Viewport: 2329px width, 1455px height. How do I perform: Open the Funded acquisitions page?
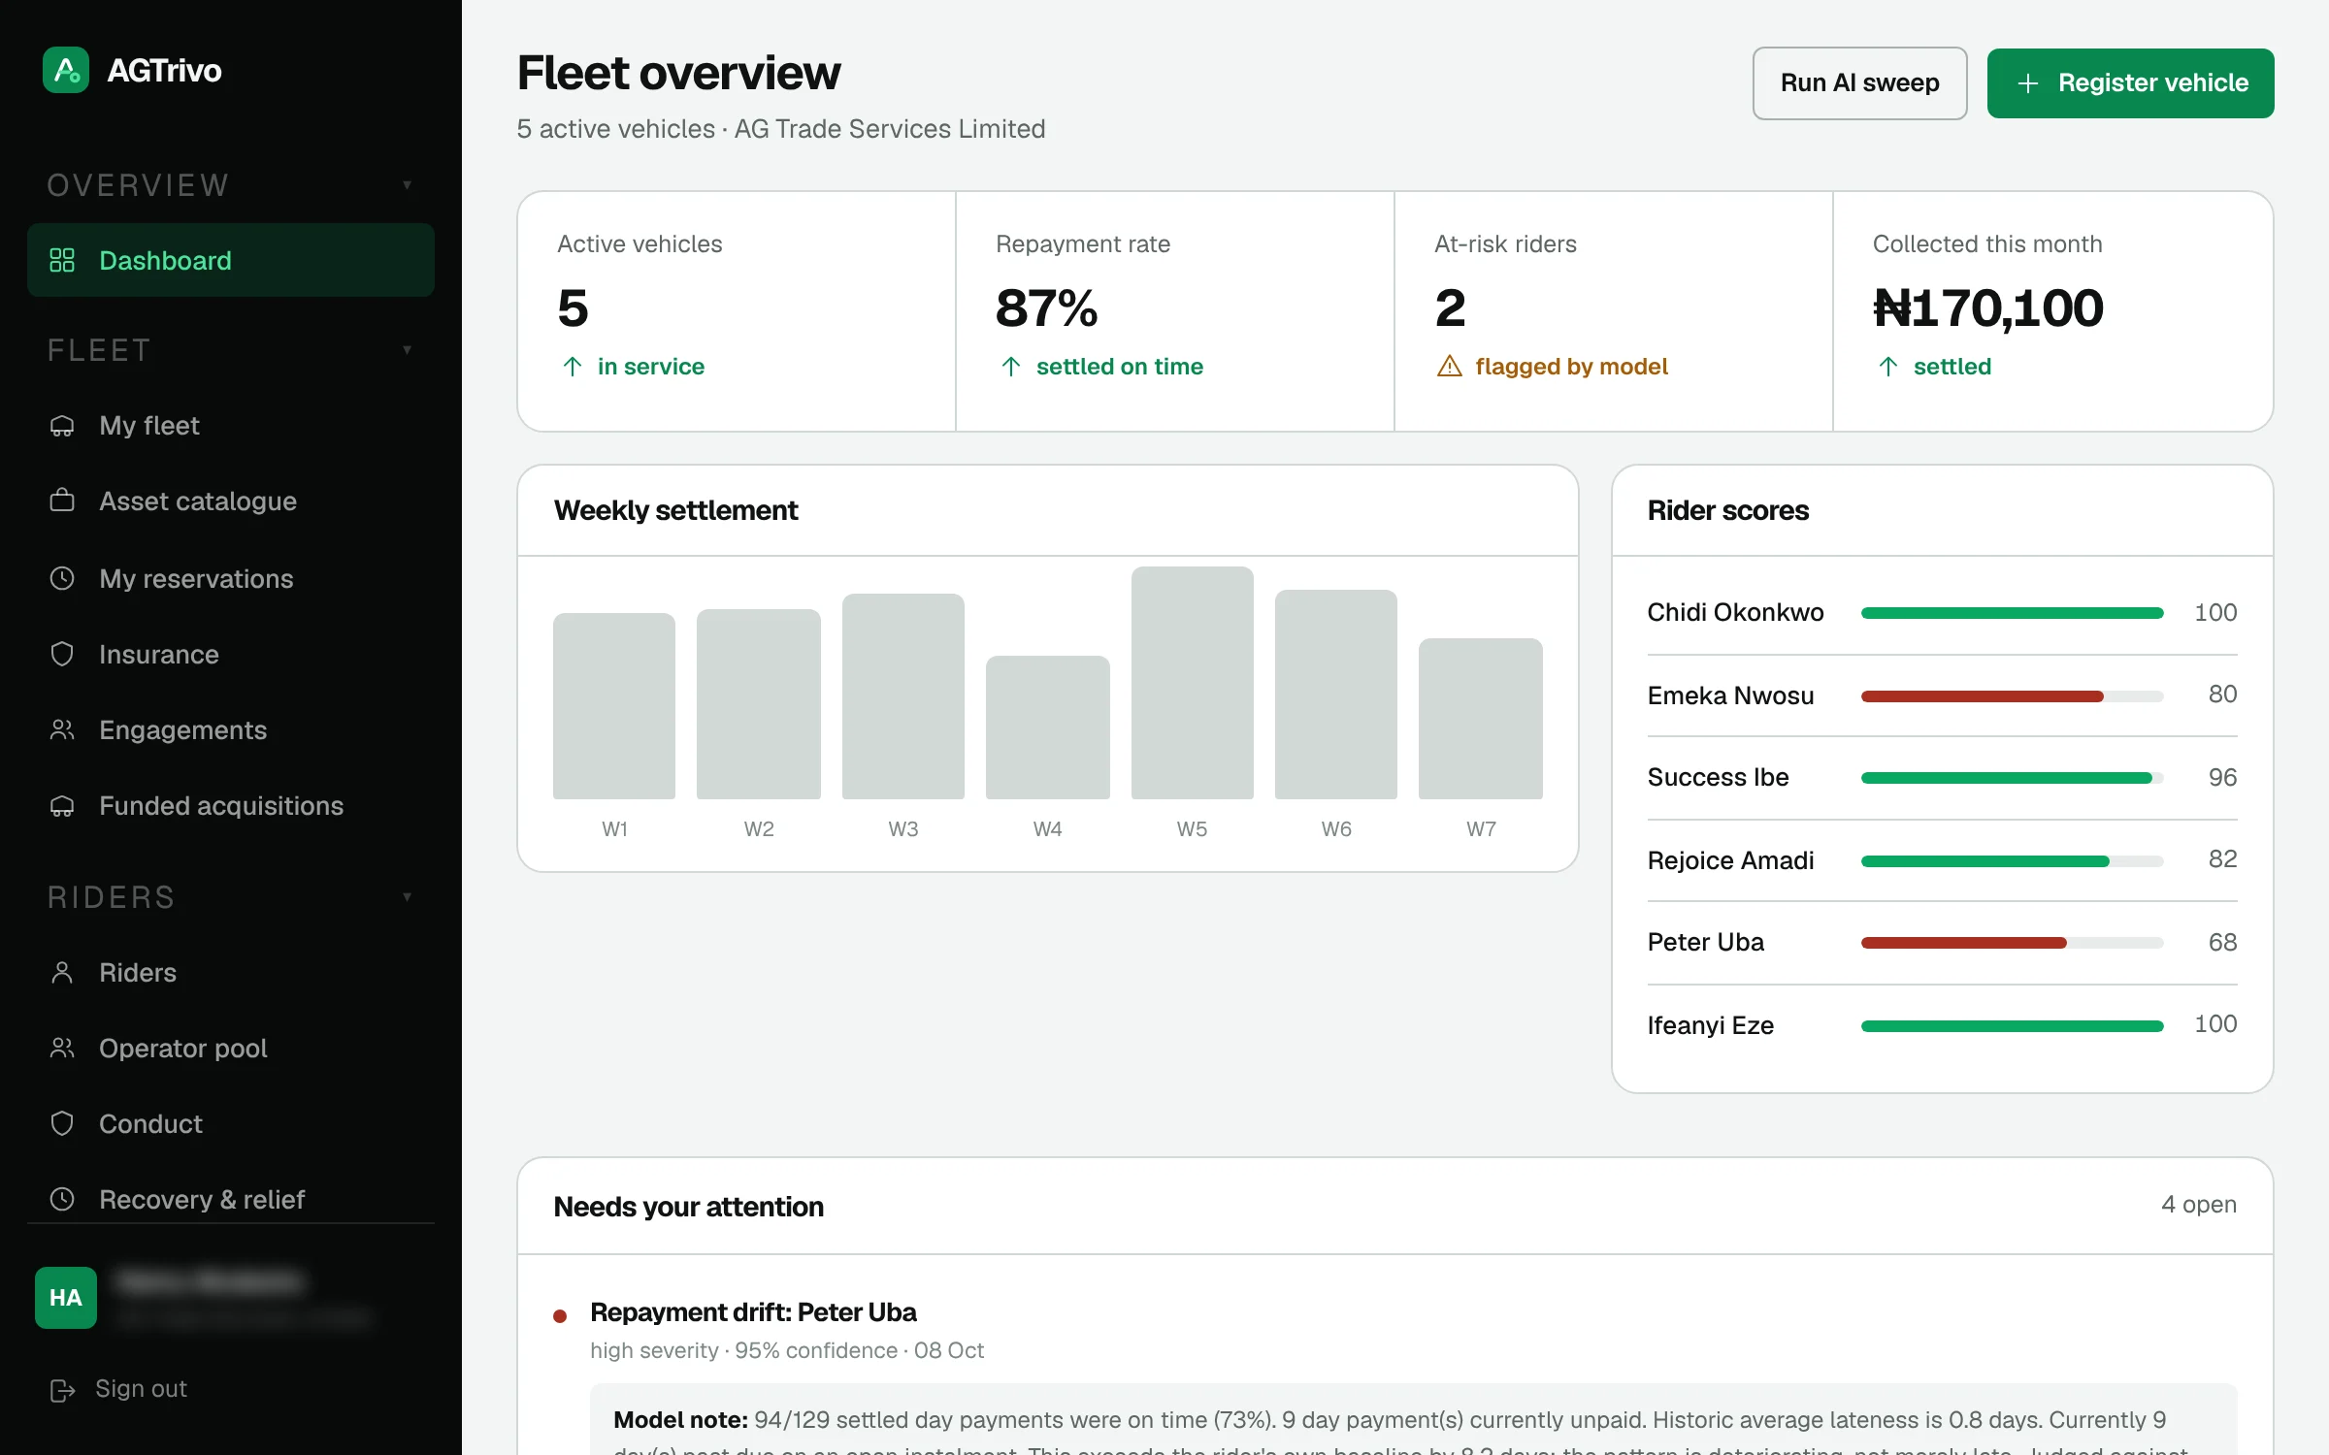pyautogui.click(x=230, y=806)
